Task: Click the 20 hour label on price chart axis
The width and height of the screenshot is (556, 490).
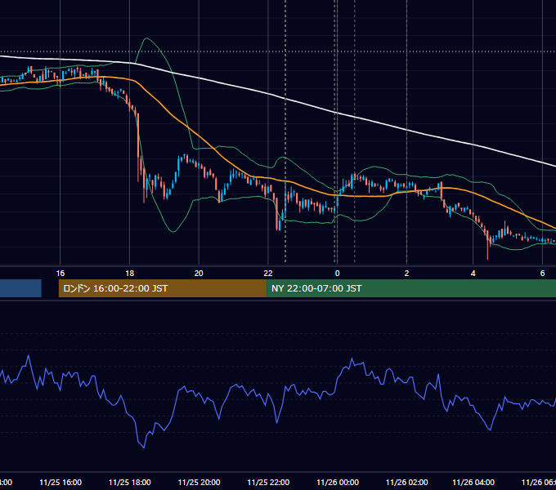Action: [x=199, y=274]
